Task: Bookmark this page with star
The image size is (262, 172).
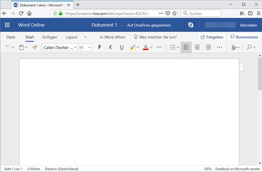Action: (175, 13)
